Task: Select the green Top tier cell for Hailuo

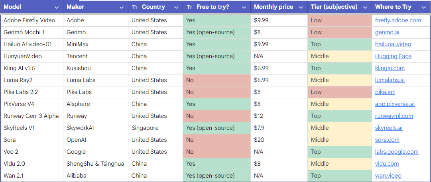Action: click(x=340, y=44)
